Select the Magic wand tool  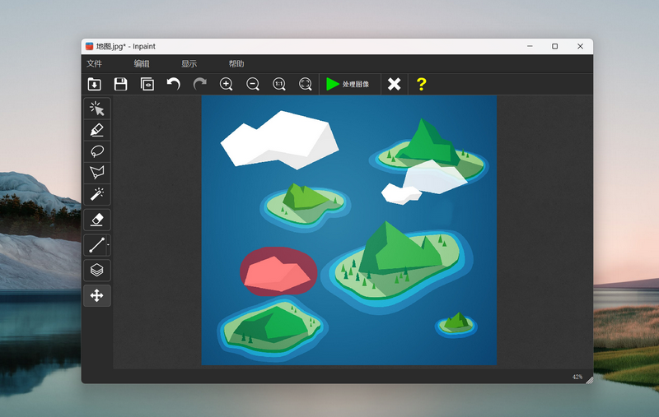click(97, 194)
